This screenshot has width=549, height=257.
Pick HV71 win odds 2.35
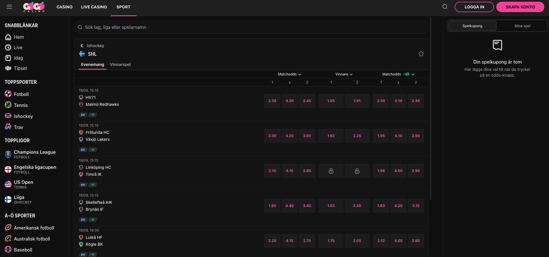(x=272, y=101)
